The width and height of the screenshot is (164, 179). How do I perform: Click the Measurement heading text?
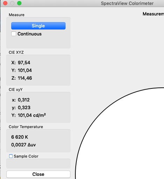pos(153,14)
